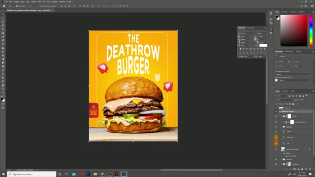Select the Crop tool
The width and height of the screenshot is (315, 177).
(3, 29)
